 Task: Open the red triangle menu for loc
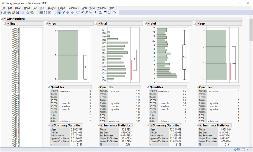coord(50,24)
